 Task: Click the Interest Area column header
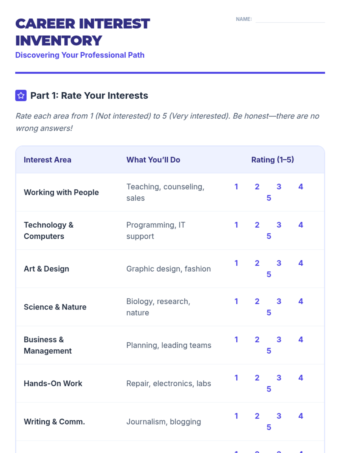tap(47, 160)
